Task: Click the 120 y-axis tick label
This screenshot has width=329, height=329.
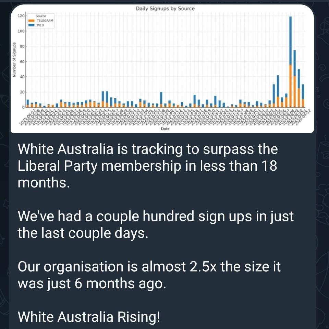Action: click(x=20, y=16)
